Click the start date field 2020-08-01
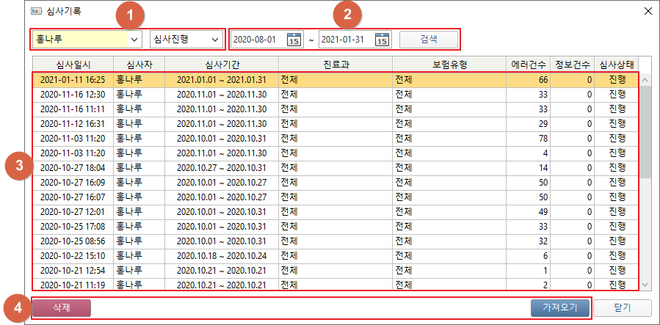Image resolution: width=660 pixels, height=325 pixels. pyautogui.click(x=255, y=40)
